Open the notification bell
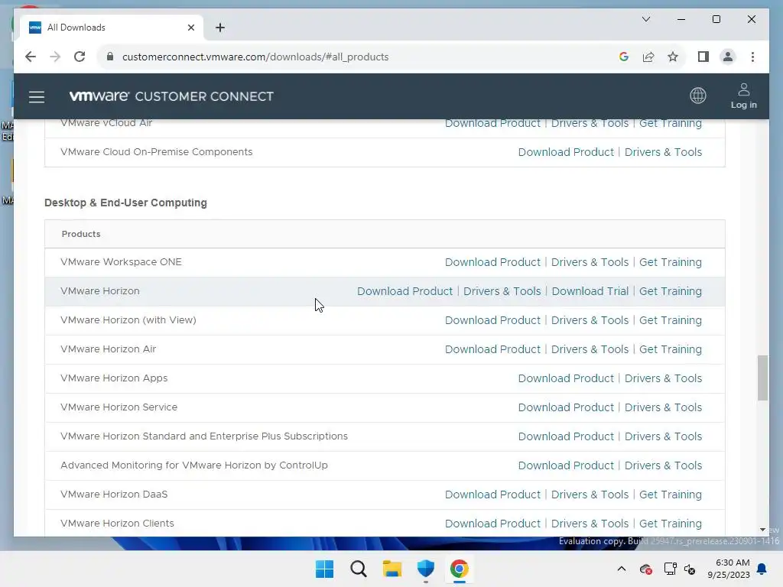The width and height of the screenshot is (783, 587). [762, 569]
